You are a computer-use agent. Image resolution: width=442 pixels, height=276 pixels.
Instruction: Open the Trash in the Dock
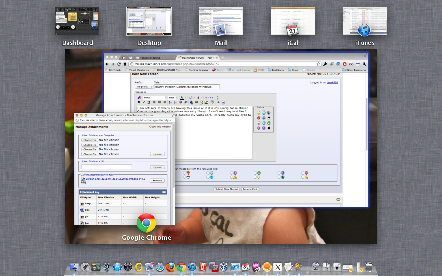click(x=369, y=267)
